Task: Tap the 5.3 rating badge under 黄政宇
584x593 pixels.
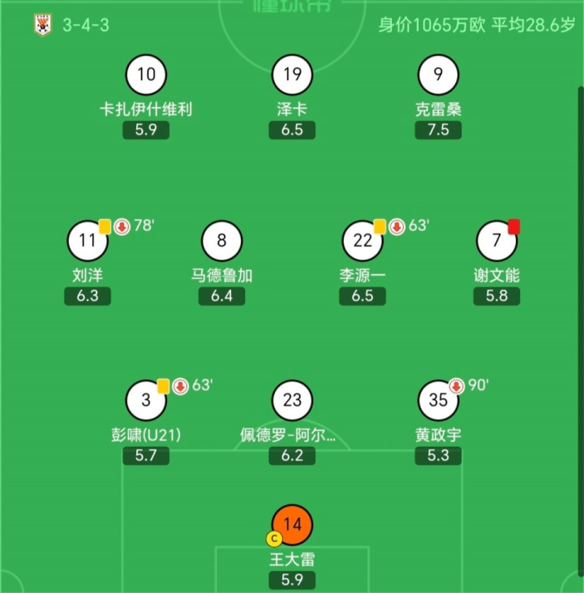Action: tap(438, 456)
